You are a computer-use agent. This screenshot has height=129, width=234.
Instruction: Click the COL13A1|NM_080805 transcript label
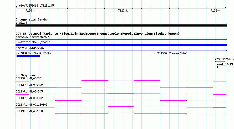click(29, 92)
